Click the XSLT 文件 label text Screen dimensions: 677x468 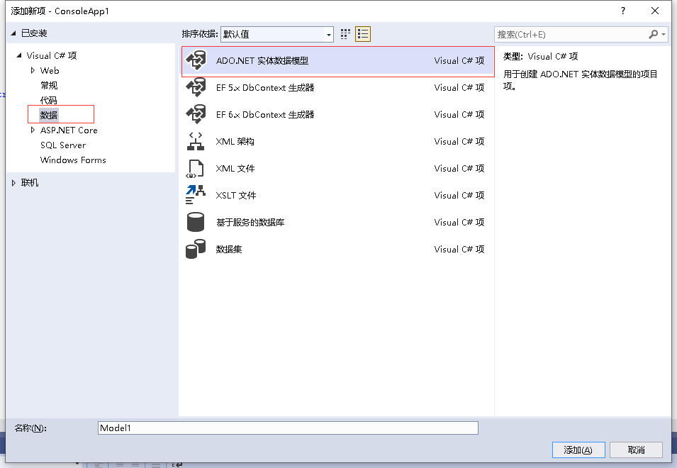click(236, 195)
